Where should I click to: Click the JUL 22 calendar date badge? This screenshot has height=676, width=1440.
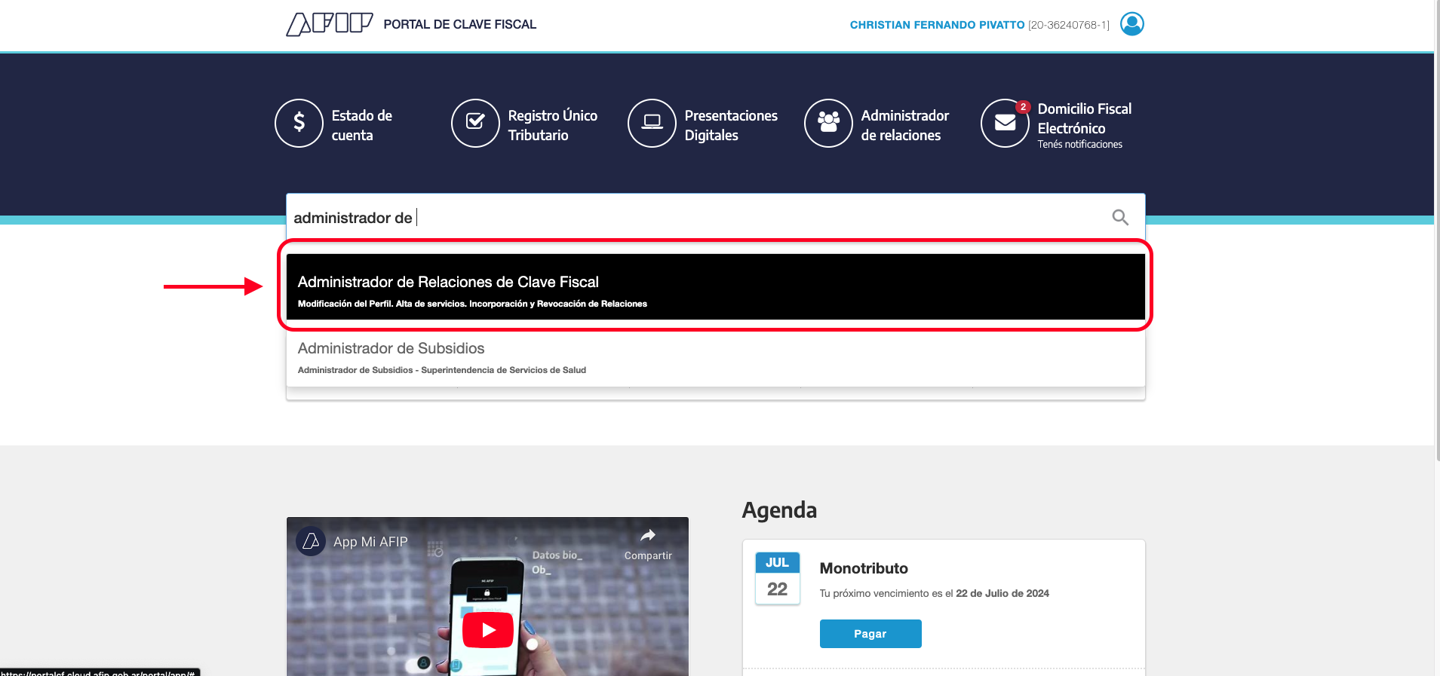[777, 578]
